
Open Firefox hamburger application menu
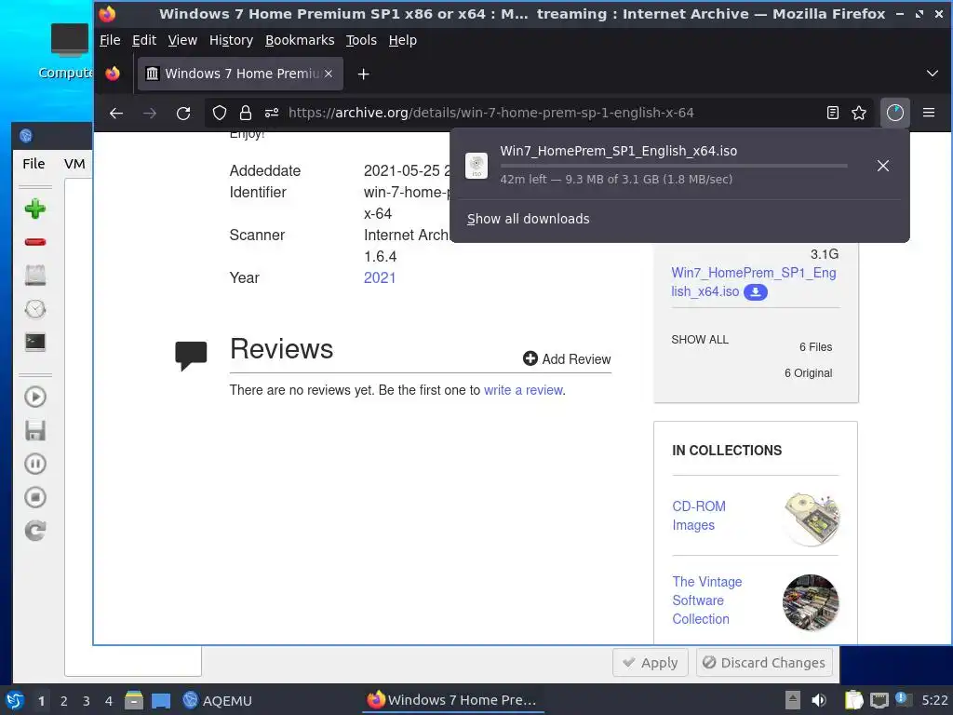929,113
